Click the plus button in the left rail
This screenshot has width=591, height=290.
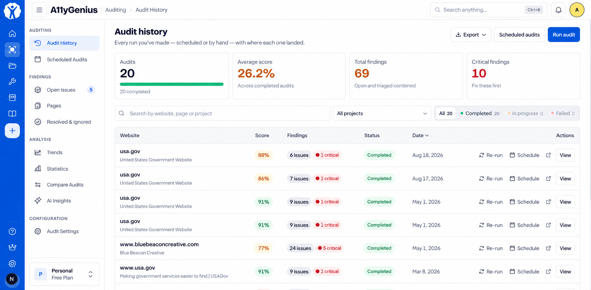(x=12, y=131)
